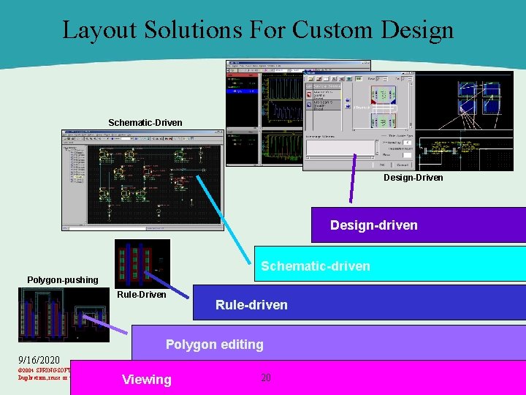
Task: Click the Polygon-pushing caption
Action: click(63, 279)
